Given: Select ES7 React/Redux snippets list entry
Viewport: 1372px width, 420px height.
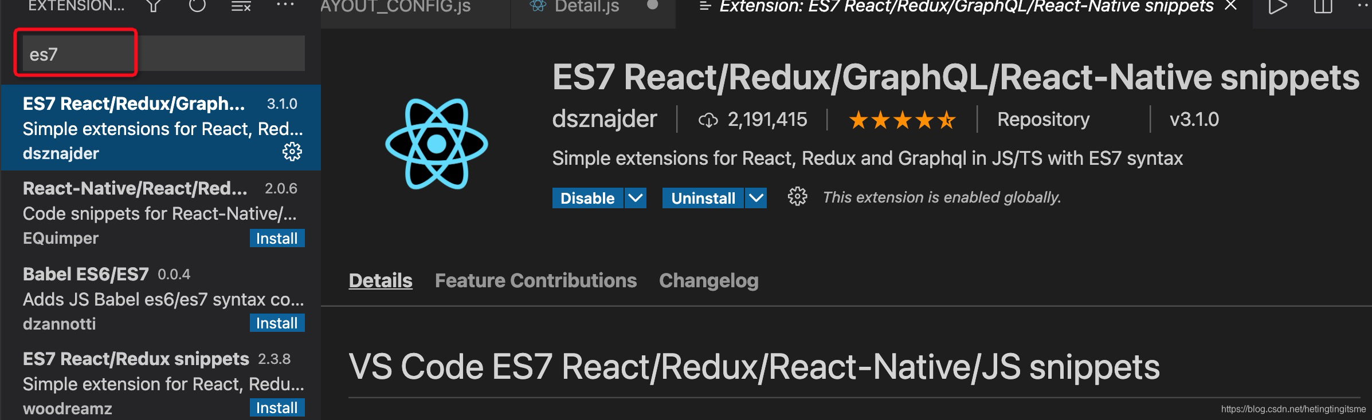Looking at the screenshot, I should pos(161,382).
